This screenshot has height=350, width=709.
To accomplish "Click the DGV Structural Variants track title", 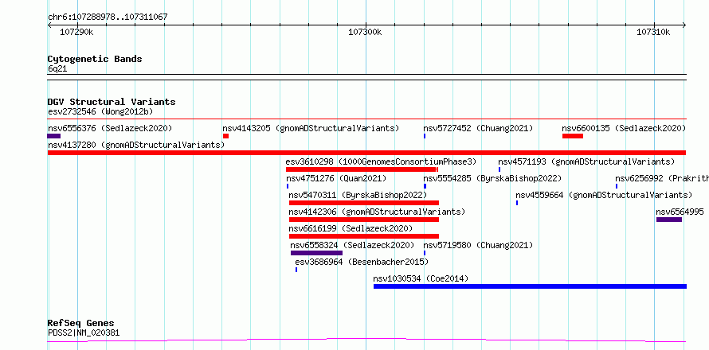I will click(x=112, y=102).
